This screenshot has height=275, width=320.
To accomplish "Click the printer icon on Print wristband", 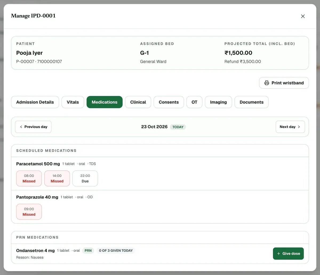I will click(x=267, y=83).
